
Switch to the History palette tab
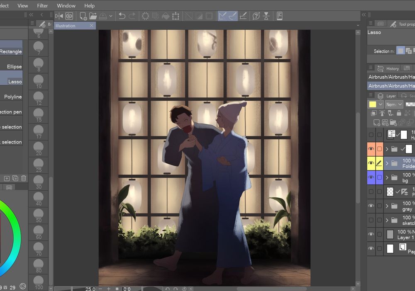[x=388, y=68]
